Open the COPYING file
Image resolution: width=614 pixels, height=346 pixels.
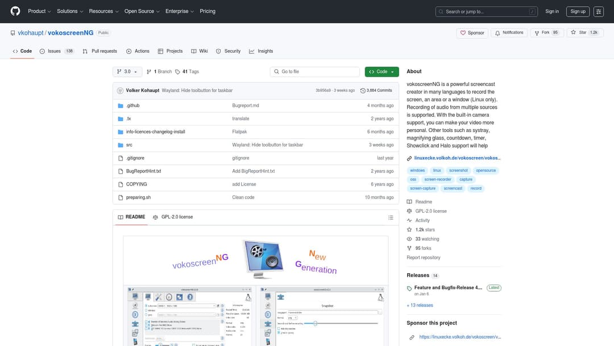coord(136,184)
